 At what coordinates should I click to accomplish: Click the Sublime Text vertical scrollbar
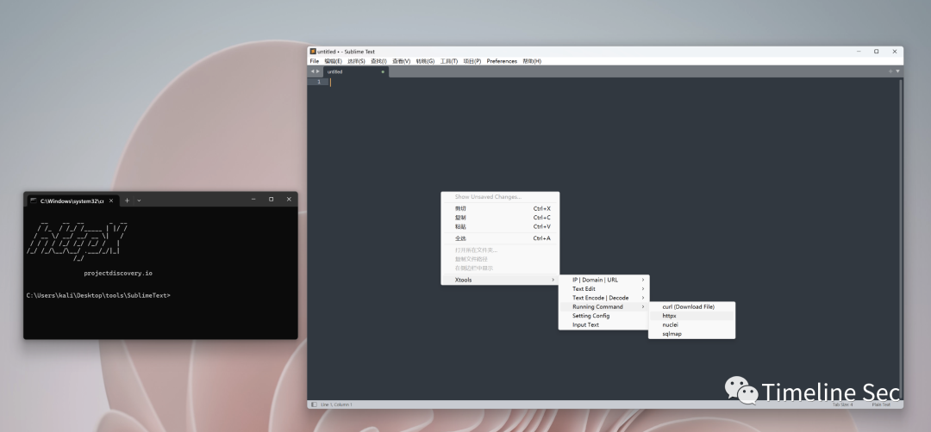901,238
